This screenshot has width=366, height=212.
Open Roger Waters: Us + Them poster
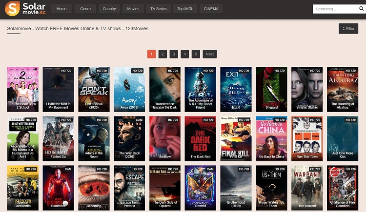pos(271,188)
